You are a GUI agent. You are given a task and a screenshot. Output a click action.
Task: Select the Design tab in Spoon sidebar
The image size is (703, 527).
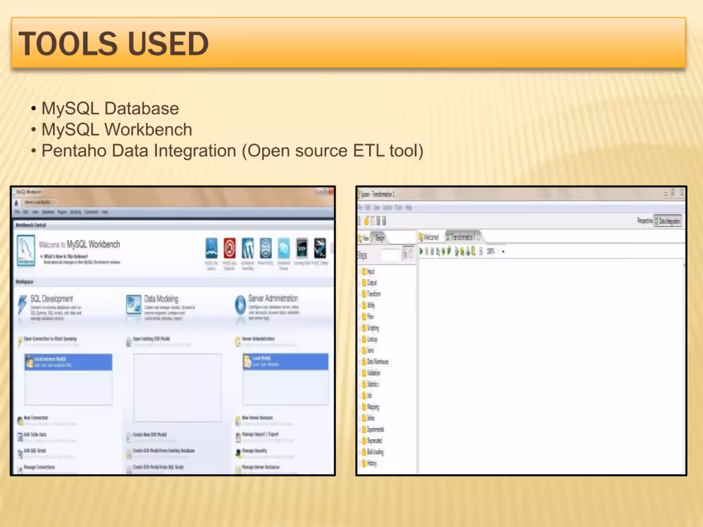point(379,238)
